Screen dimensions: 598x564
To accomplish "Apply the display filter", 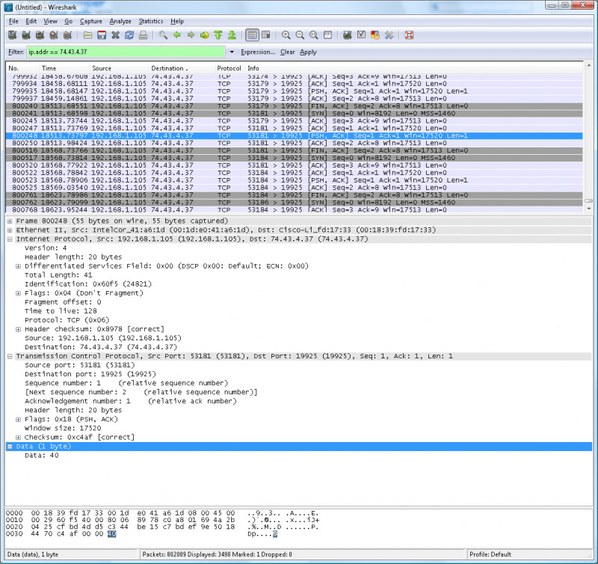I will (x=308, y=52).
